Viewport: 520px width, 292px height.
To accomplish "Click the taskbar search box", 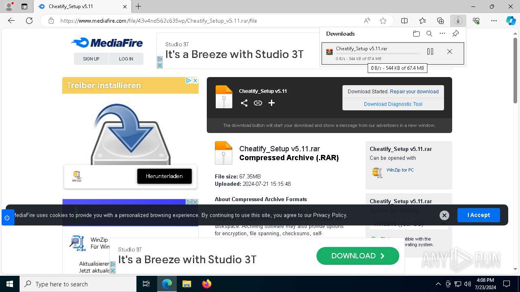I will pos(78,284).
